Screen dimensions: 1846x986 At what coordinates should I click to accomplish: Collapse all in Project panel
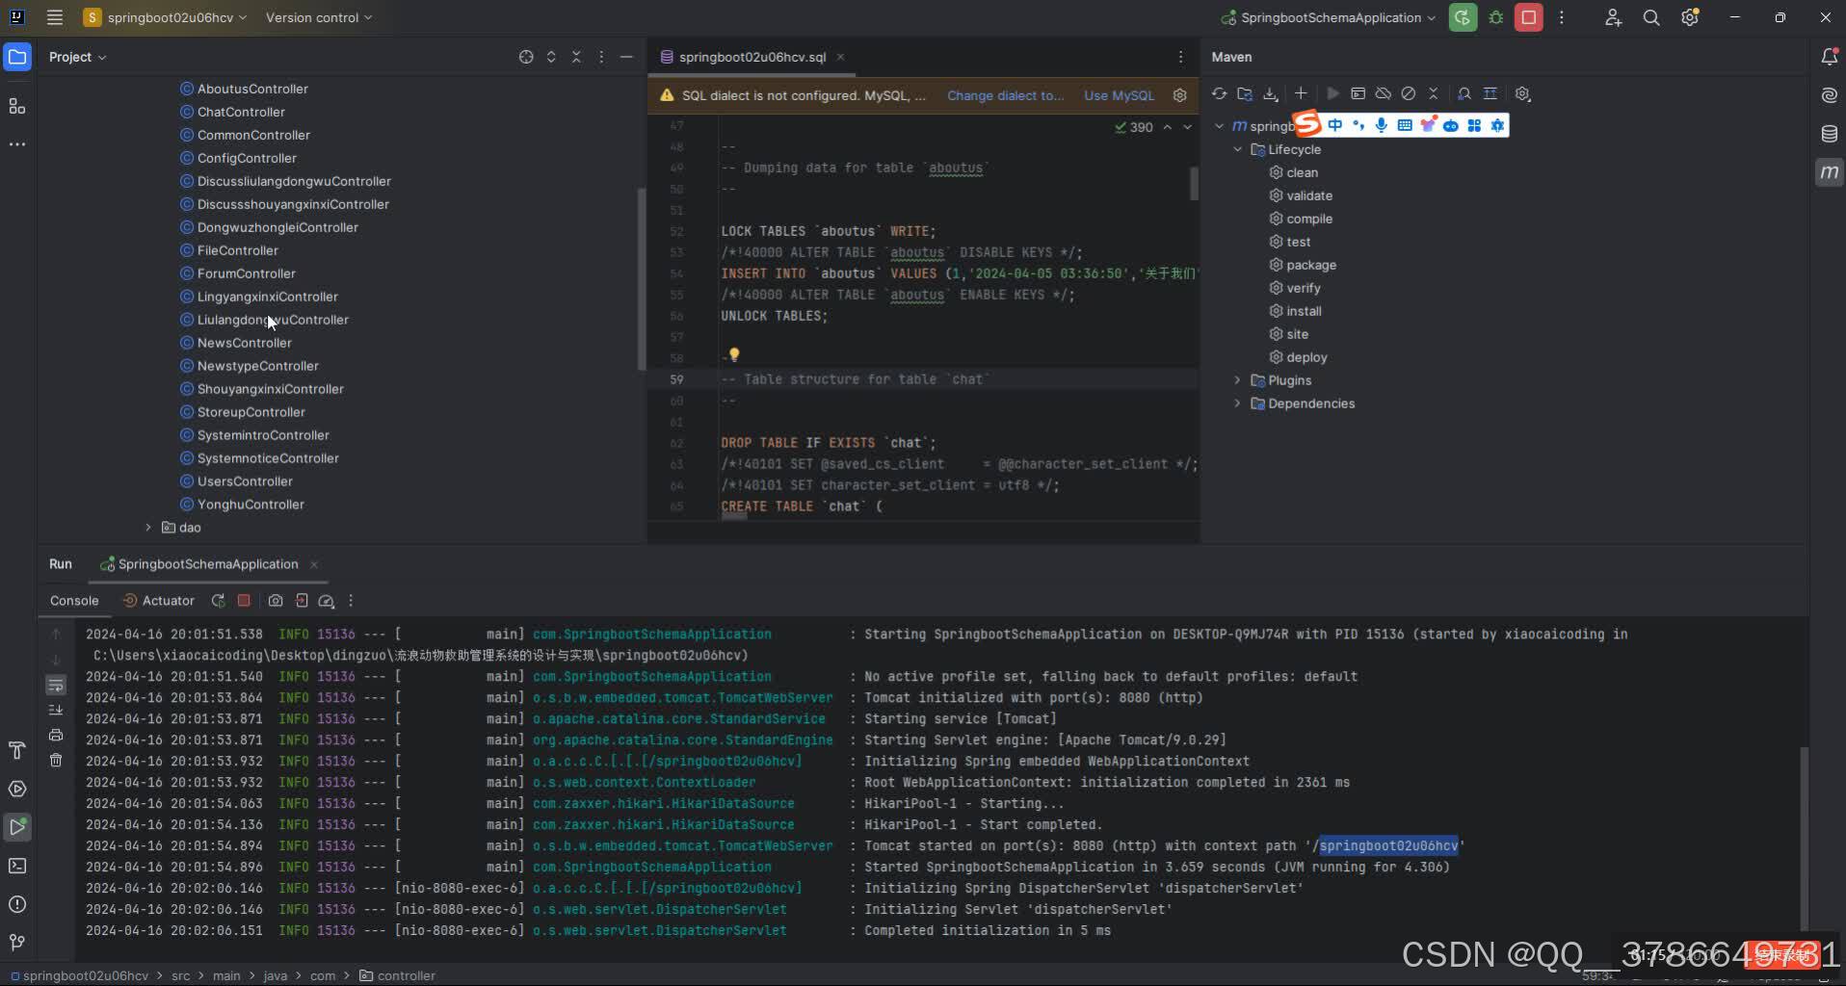pyautogui.click(x=576, y=57)
